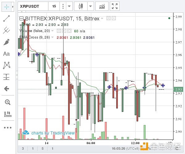Image resolution: width=185 pixels, height=154 pixels.
Task: Click the 16:03:26 (UTC+8) timezone
Action: point(125,148)
